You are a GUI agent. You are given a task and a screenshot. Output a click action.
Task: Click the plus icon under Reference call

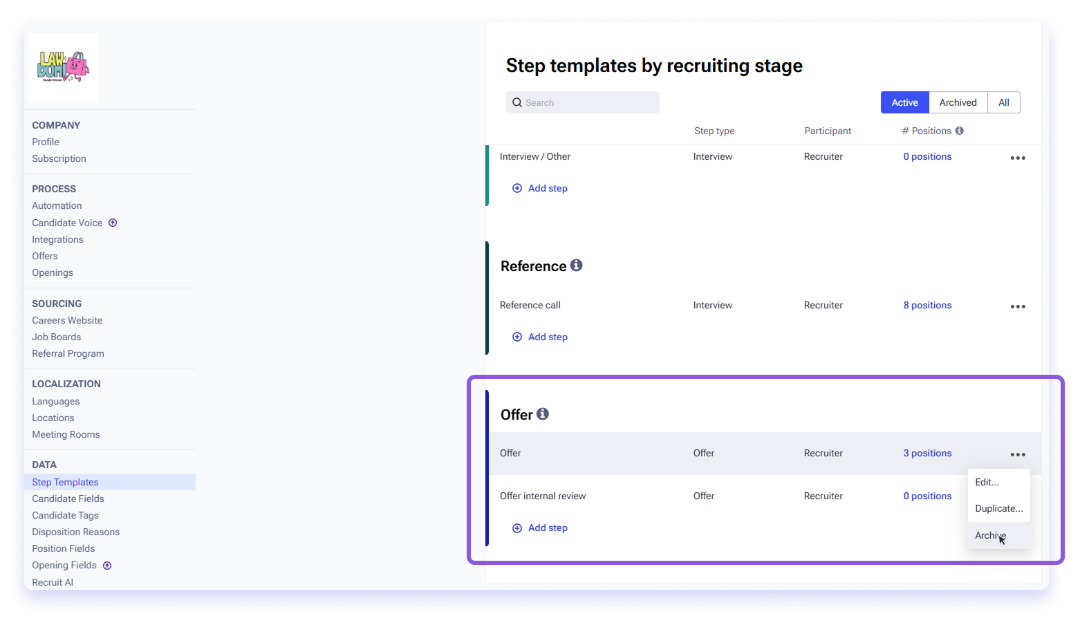click(517, 337)
